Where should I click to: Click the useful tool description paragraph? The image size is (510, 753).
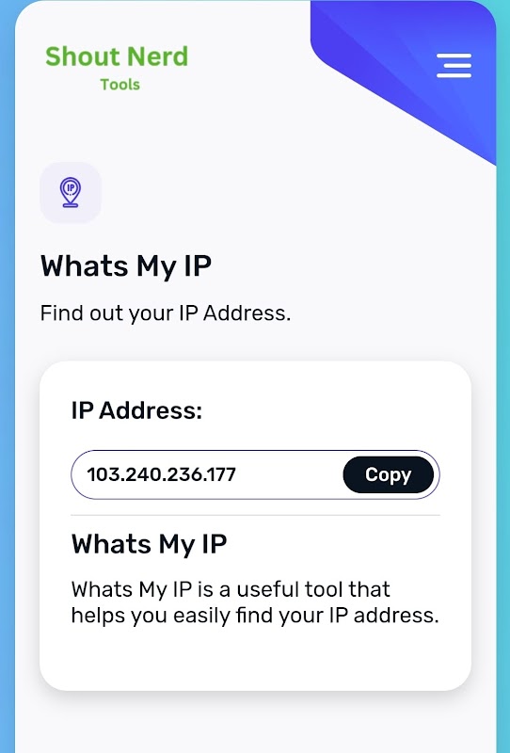point(255,601)
